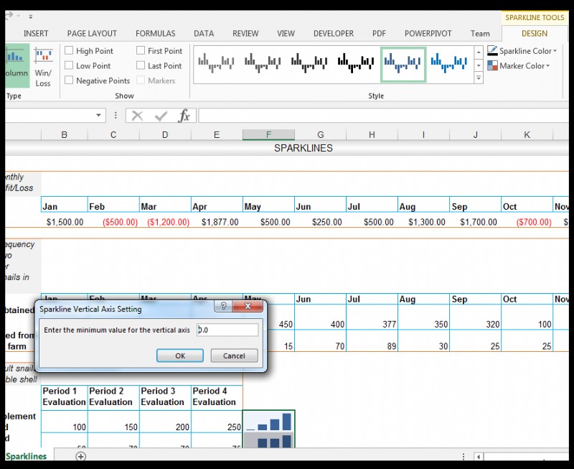Open the Name Box dropdown
This screenshot has width=574, height=469.
[x=99, y=115]
